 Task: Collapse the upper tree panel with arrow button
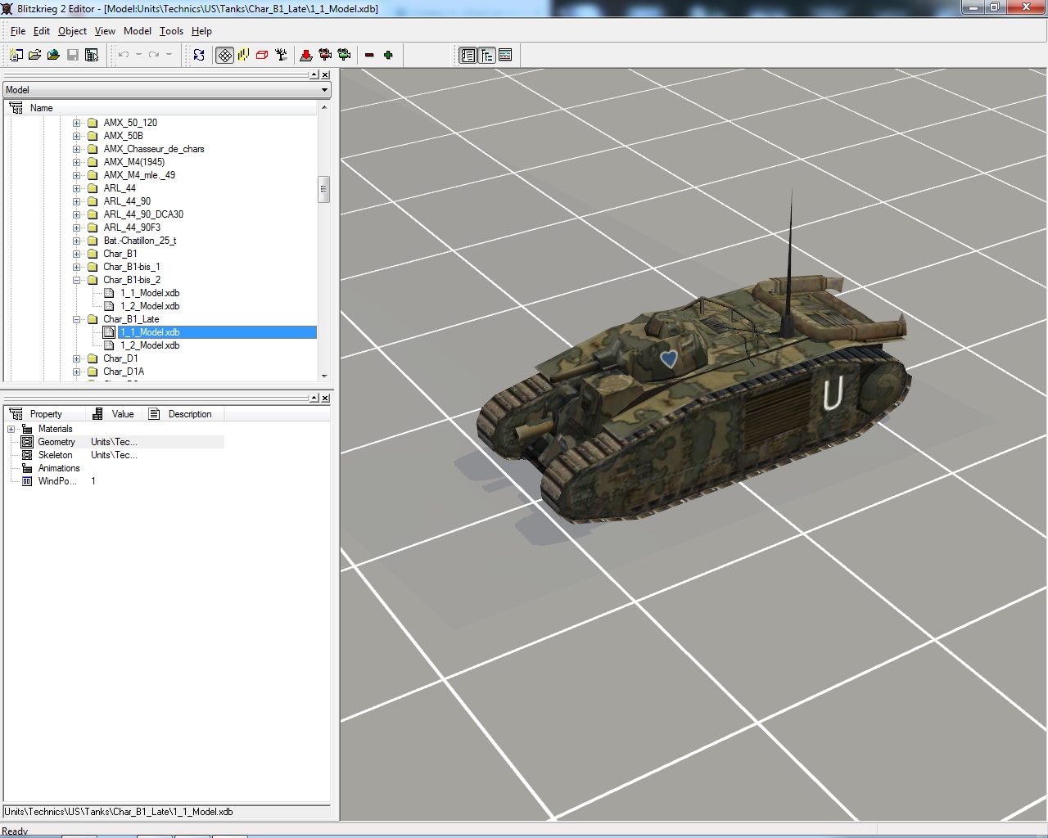pyautogui.click(x=314, y=74)
